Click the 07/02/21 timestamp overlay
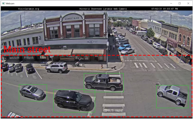Viewport: 194px width, 119px height. [164, 9]
